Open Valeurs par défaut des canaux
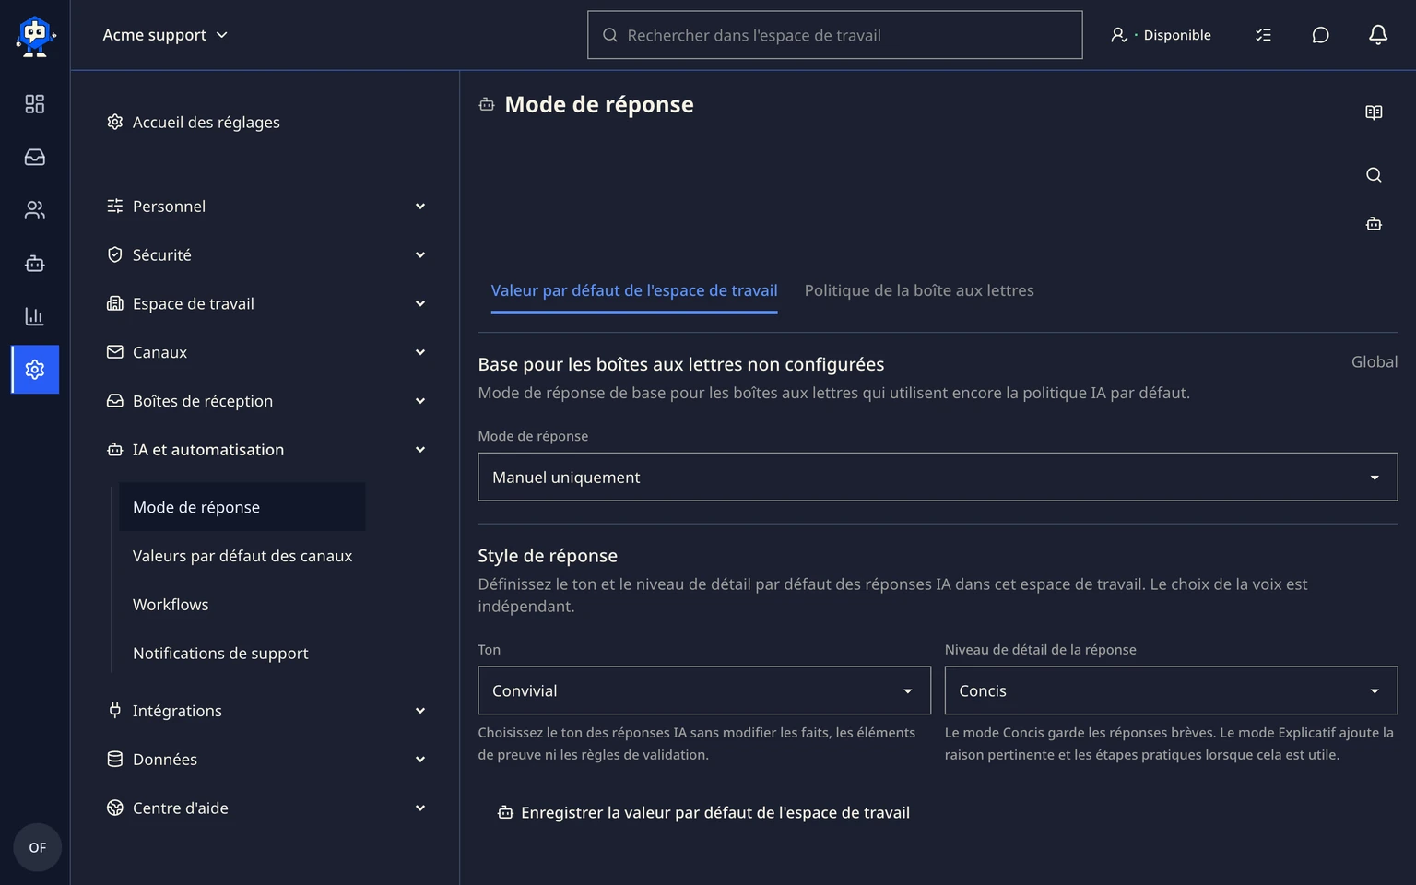The width and height of the screenshot is (1416, 885). pos(242,556)
